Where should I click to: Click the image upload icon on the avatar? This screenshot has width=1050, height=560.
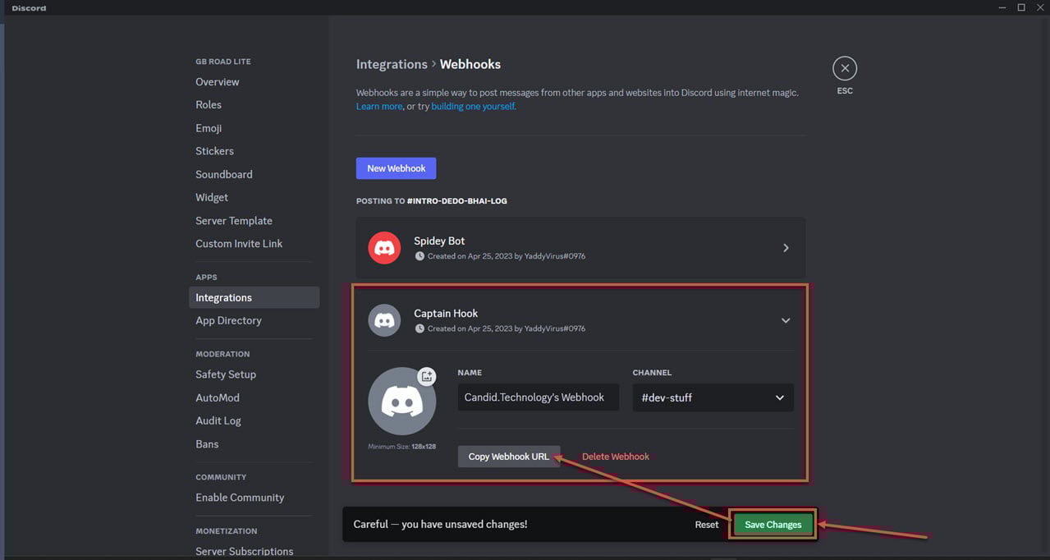pyautogui.click(x=427, y=376)
